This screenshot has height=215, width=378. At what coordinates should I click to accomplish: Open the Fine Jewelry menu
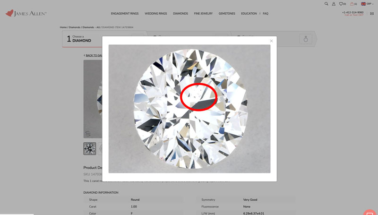click(203, 14)
